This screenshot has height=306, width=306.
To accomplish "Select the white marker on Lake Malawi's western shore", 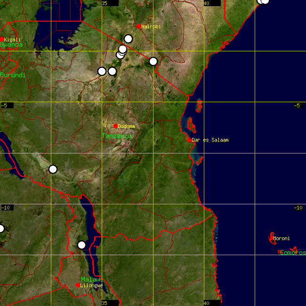I will (x=81, y=245).
